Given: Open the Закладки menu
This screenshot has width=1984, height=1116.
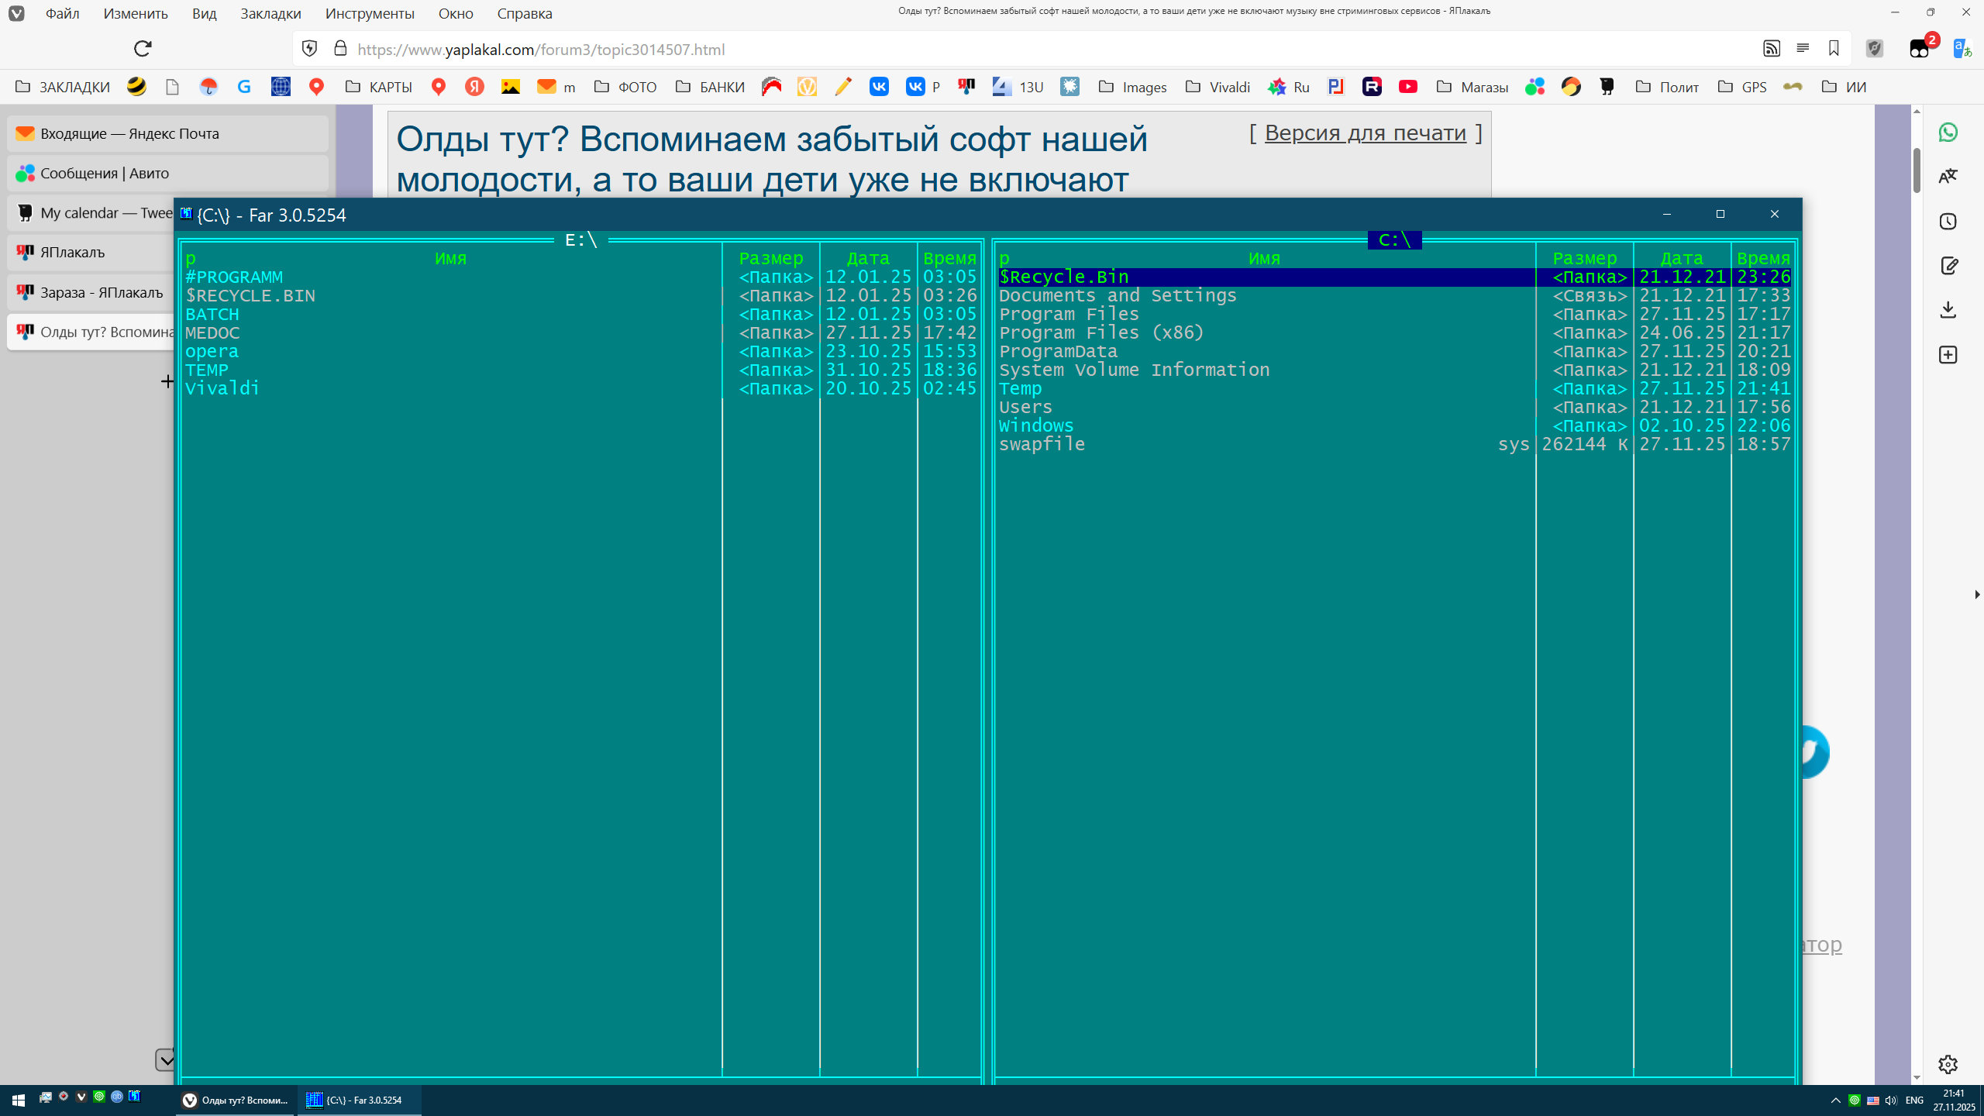Looking at the screenshot, I should [270, 13].
